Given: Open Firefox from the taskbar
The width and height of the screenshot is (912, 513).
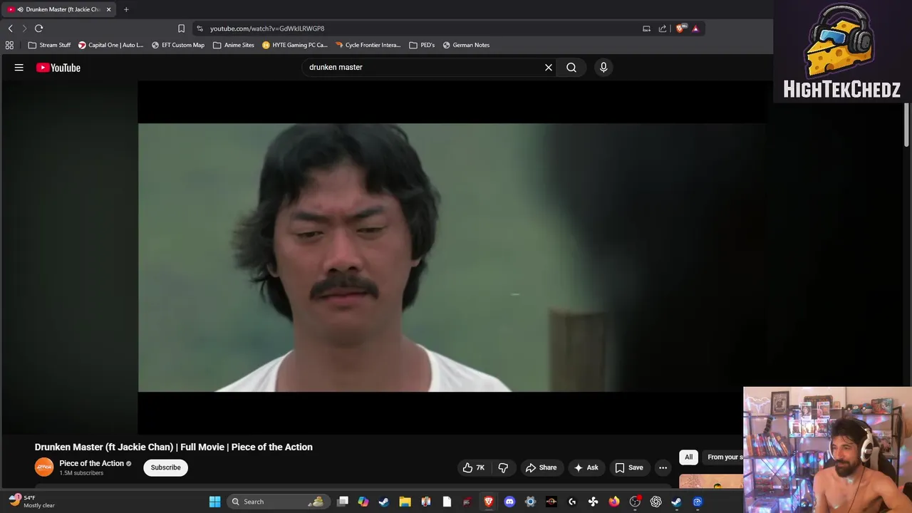Looking at the screenshot, I should click(x=614, y=502).
